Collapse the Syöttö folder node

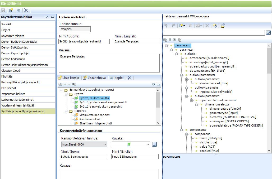point(66,94)
